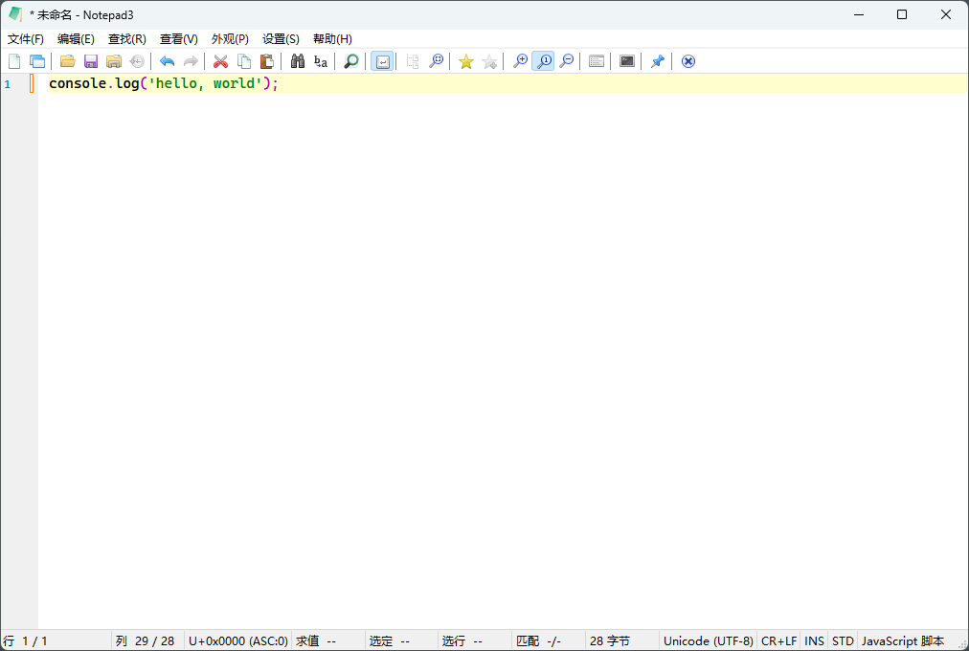969x651 pixels.
Task: Click the yellow star favorites icon
Action: (x=466, y=61)
